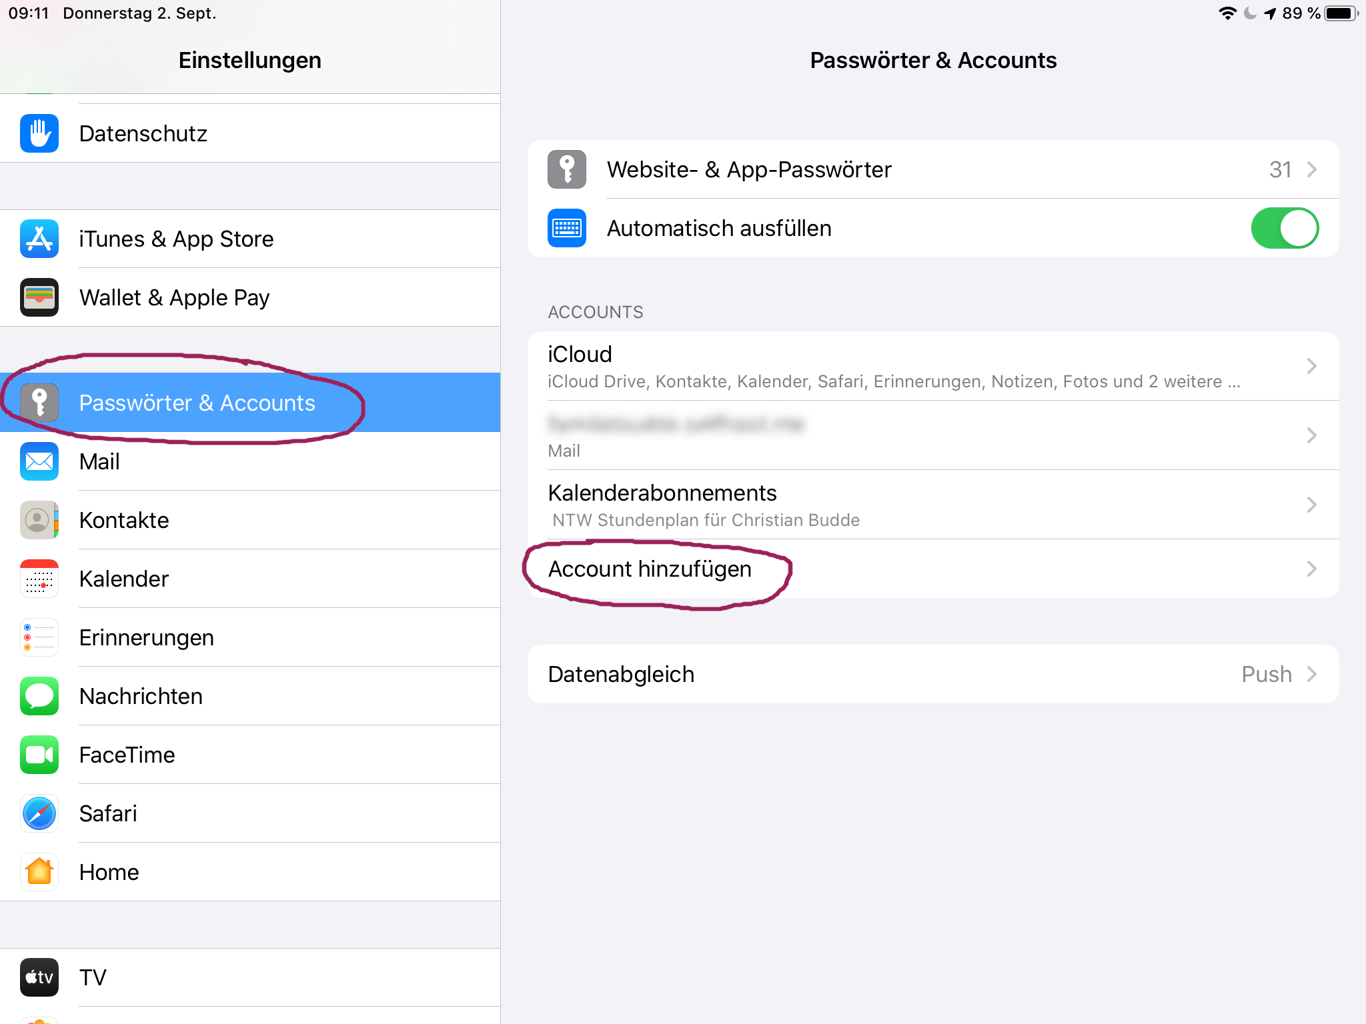Open Home settings entry
This screenshot has width=1366, height=1024.
point(250,872)
